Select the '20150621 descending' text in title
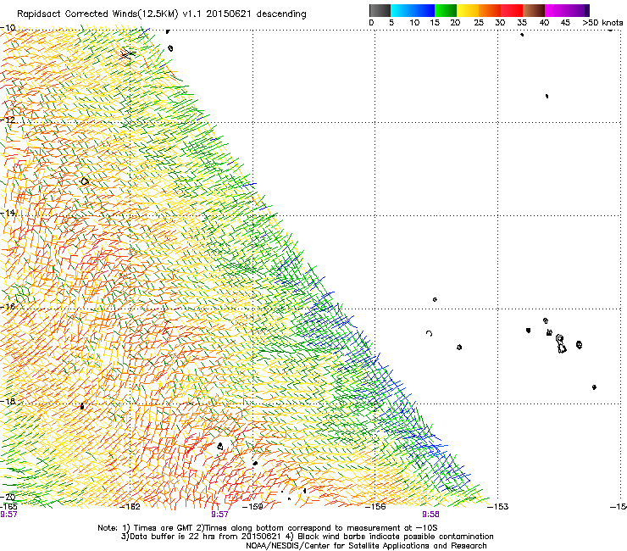The height and width of the screenshot is (551, 627). coord(257,14)
